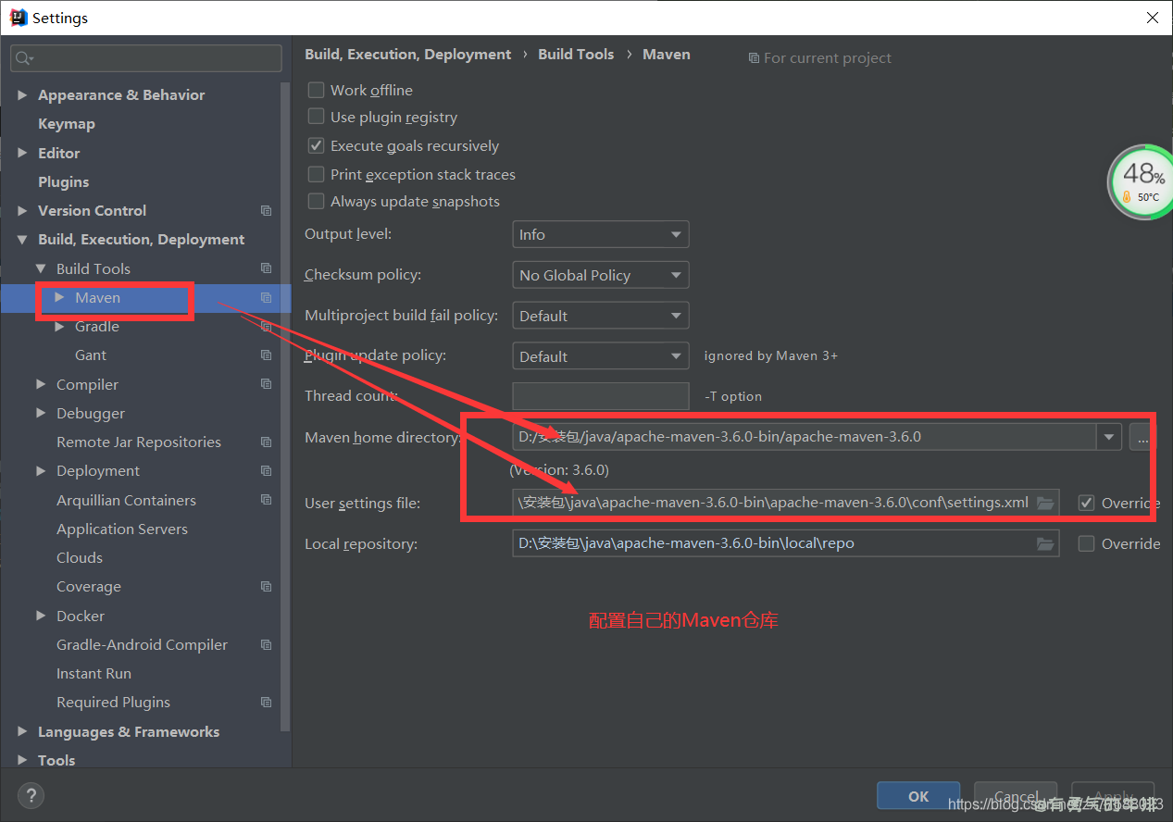Select Gant under Build Tools
This screenshot has width=1173, height=822.
click(91, 355)
